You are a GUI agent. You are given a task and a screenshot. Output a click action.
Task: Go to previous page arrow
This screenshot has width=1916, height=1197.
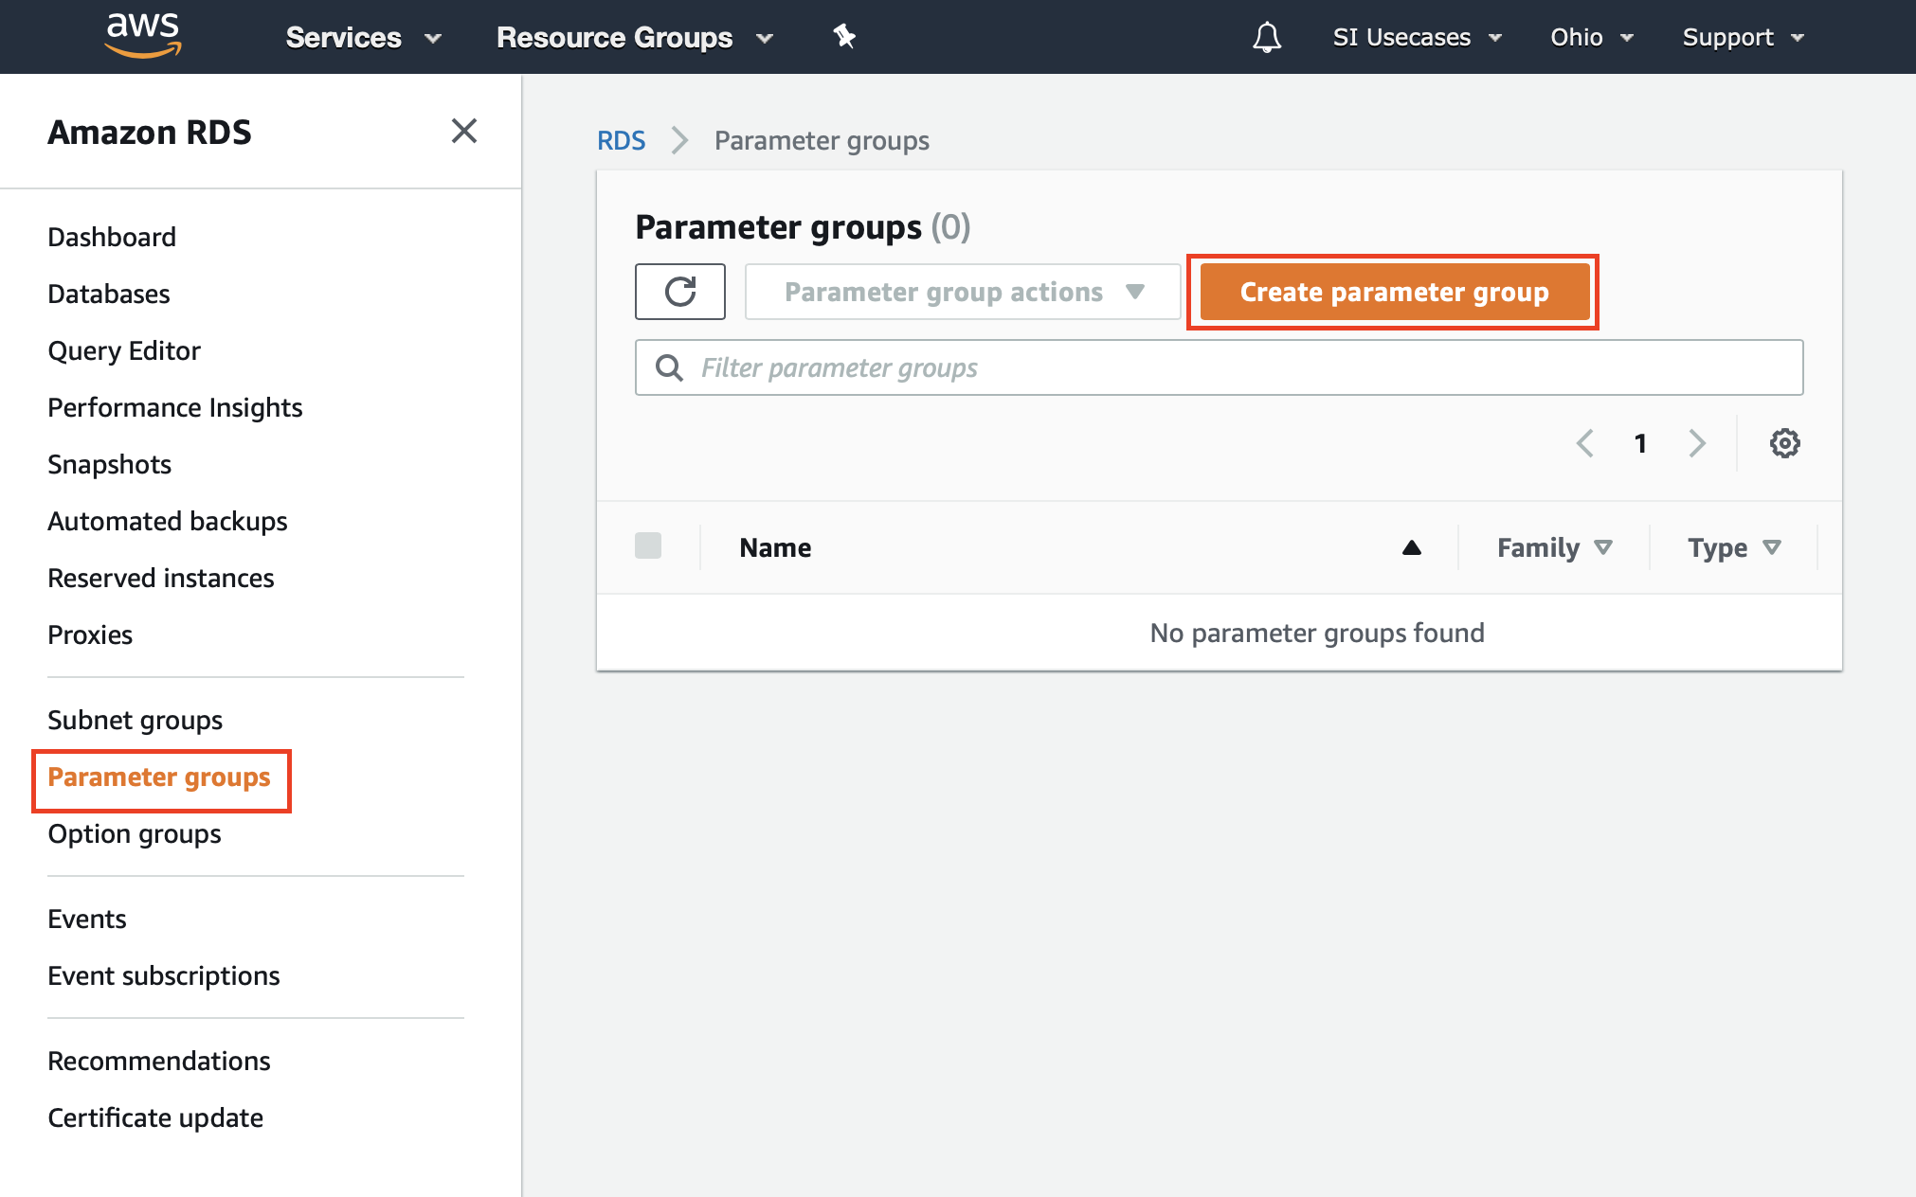point(1584,443)
